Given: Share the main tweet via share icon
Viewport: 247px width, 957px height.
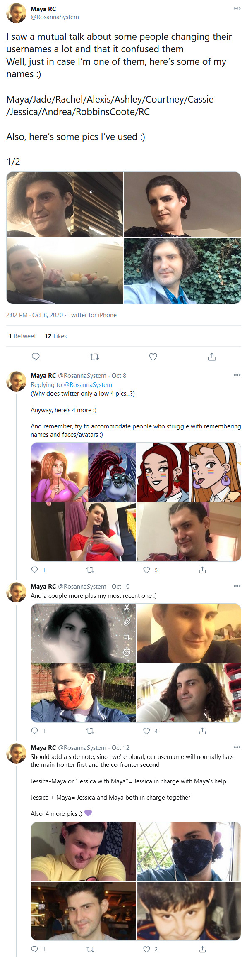Looking at the screenshot, I should pos(212,356).
